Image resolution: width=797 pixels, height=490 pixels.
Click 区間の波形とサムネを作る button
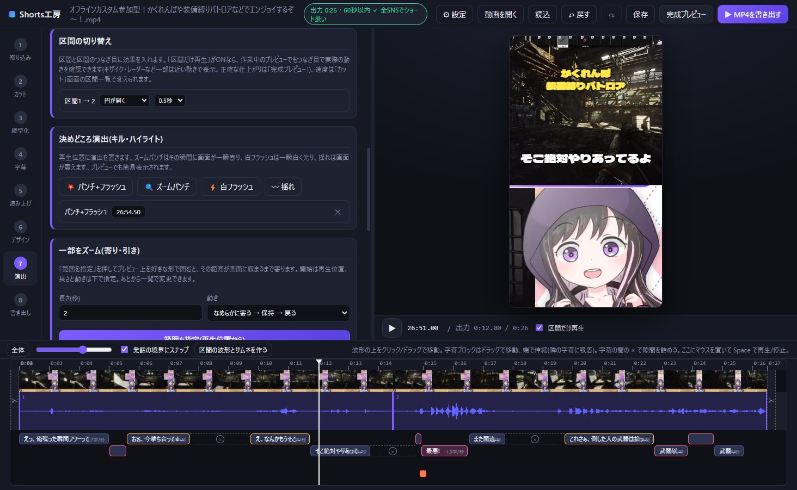[233, 350]
